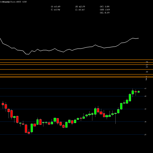
Task: Click the 20 label on orange scale
Action: 147,62
